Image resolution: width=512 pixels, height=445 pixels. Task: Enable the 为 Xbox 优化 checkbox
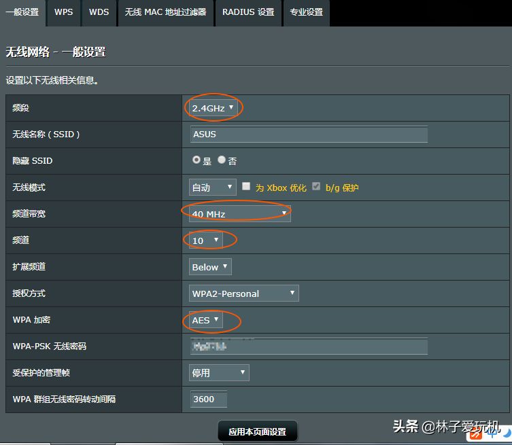click(246, 186)
